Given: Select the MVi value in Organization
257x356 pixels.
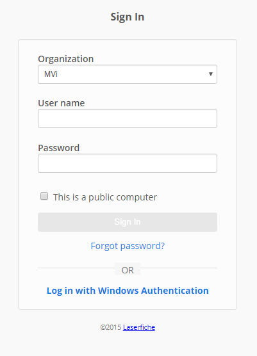Looking at the screenshot, I should tap(51, 74).
